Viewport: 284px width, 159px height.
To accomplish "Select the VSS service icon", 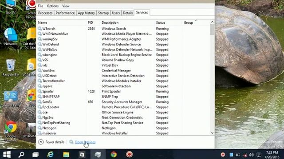I will click(39, 60).
